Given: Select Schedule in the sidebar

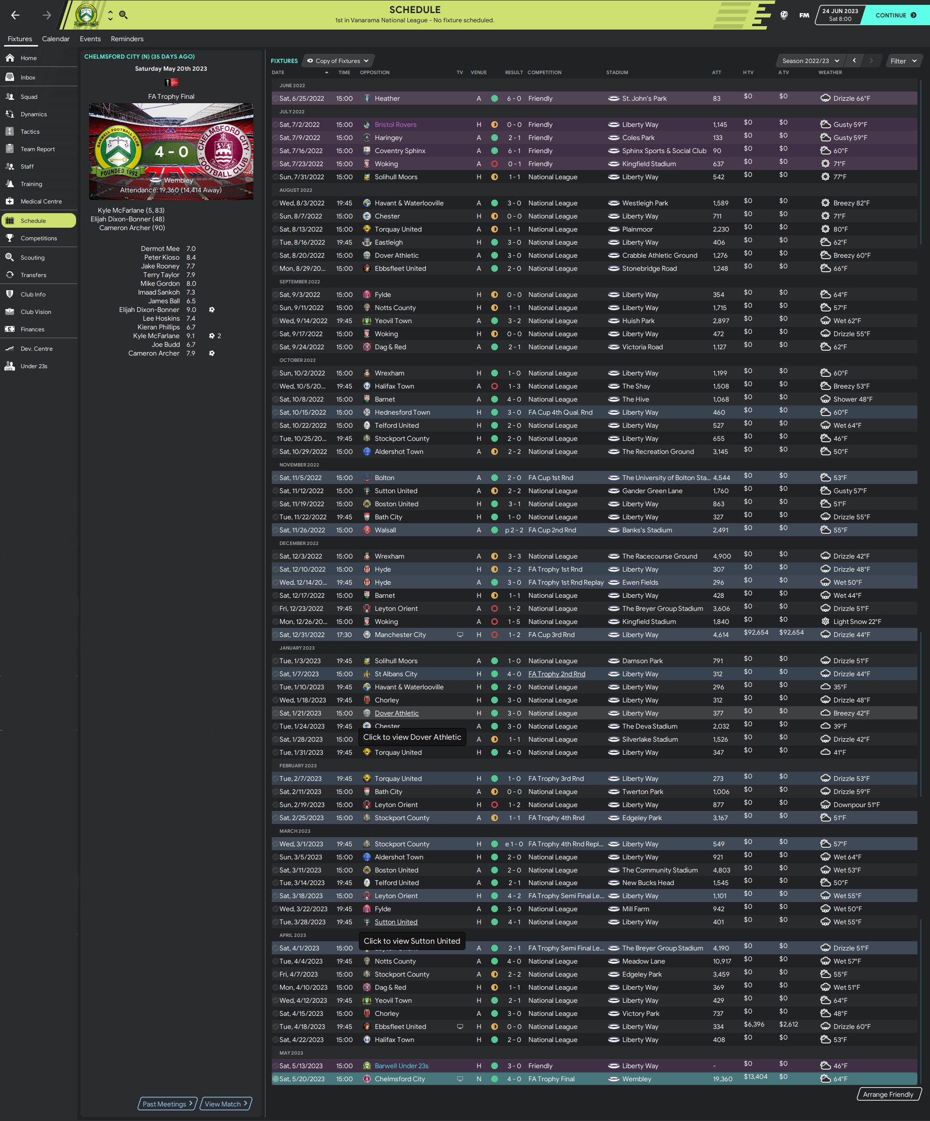Looking at the screenshot, I should [38, 220].
